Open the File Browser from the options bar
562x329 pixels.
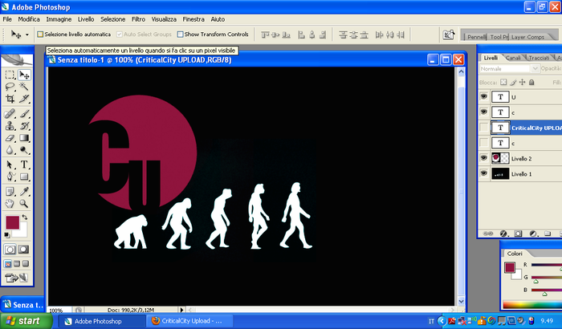(449, 35)
